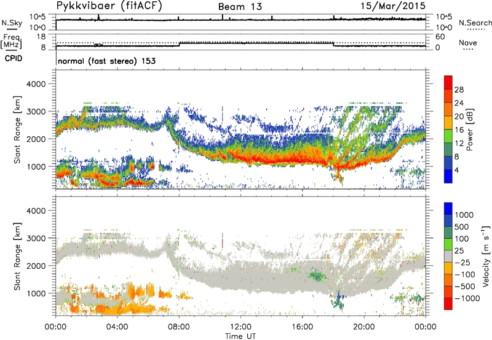
Task: Click the red bottom of the velocity colorbar
Action: (x=448, y=304)
